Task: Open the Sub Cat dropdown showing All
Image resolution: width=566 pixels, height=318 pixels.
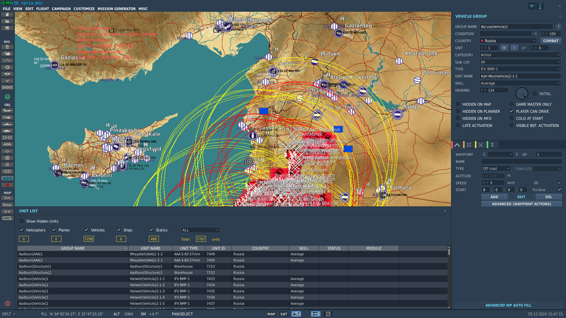Action: pos(520,62)
